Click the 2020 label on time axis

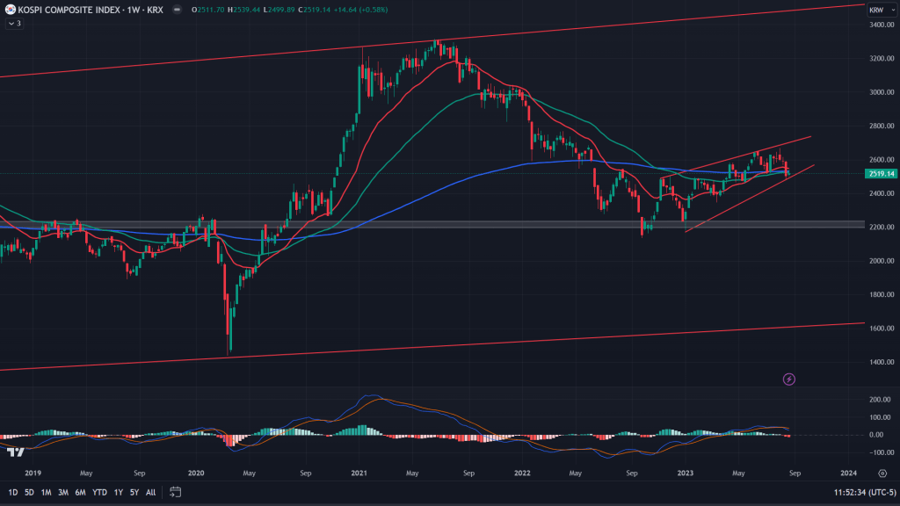click(x=197, y=473)
